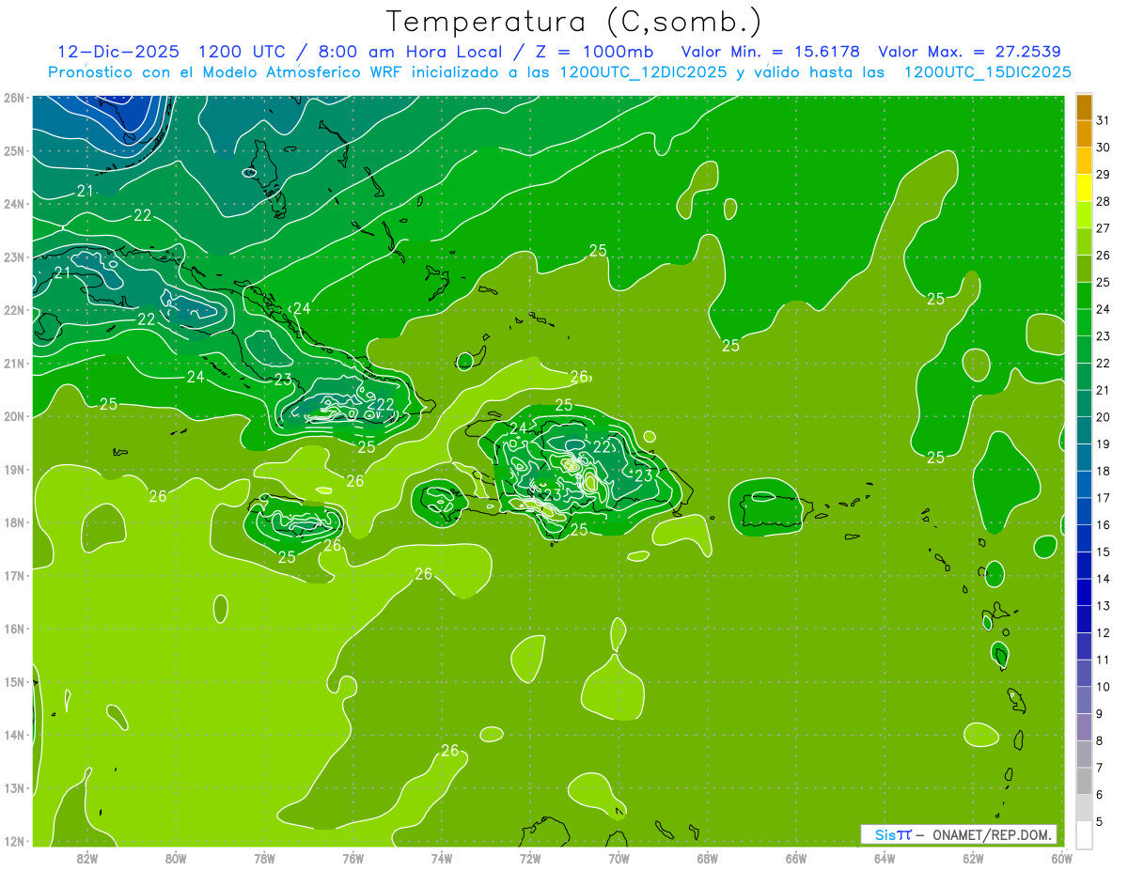Pick the gray legend swatch between 6 and 7
This screenshot has height=871, width=1128.
click(1084, 782)
